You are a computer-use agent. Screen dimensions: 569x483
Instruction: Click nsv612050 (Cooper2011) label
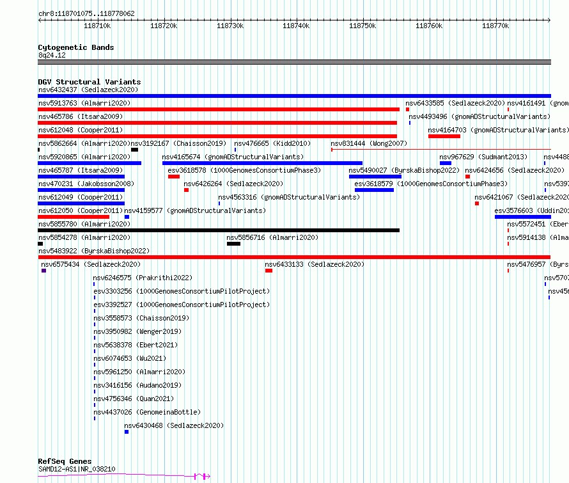[x=81, y=210]
